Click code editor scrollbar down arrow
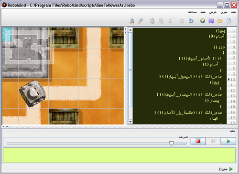 pyautogui.click(x=130, y=122)
